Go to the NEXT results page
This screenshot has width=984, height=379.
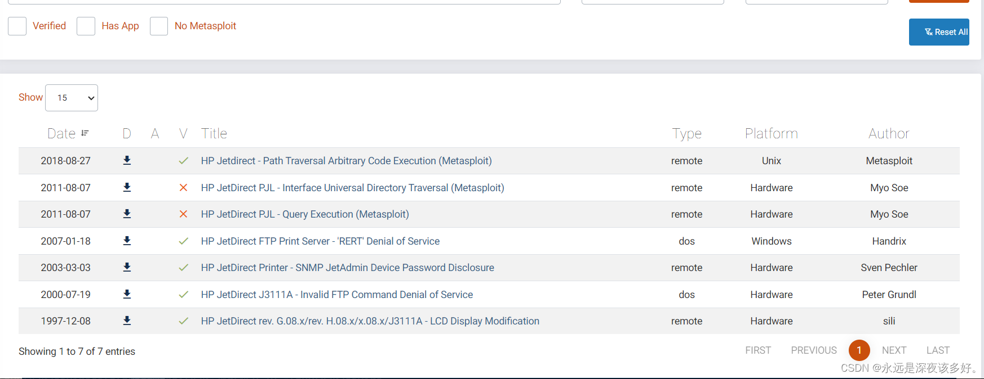pos(894,350)
